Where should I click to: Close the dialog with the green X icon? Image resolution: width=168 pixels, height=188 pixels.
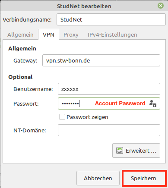tap(161, 6)
